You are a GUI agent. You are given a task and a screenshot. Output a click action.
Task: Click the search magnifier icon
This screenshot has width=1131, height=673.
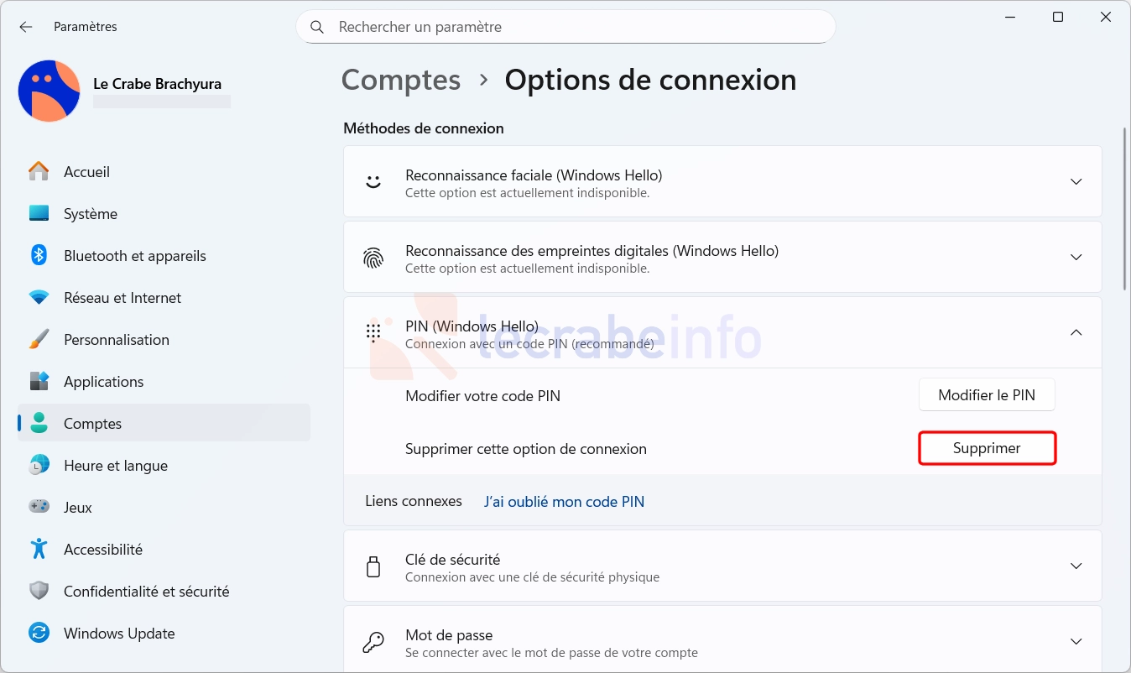click(317, 27)
